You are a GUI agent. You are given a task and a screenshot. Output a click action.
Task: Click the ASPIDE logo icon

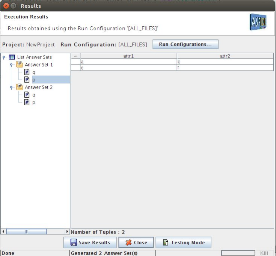pos(258,22)
